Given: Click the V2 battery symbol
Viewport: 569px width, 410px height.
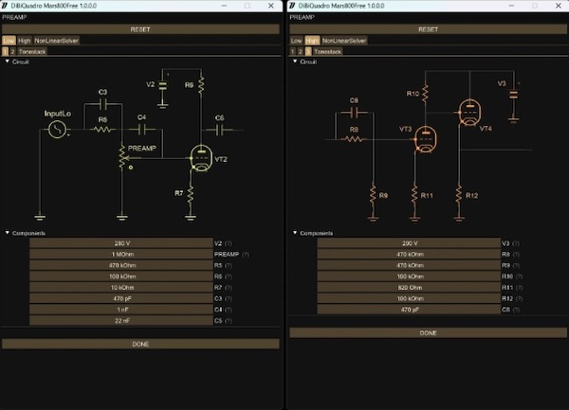Looking at the screenshot, I should tap(163, 86).
